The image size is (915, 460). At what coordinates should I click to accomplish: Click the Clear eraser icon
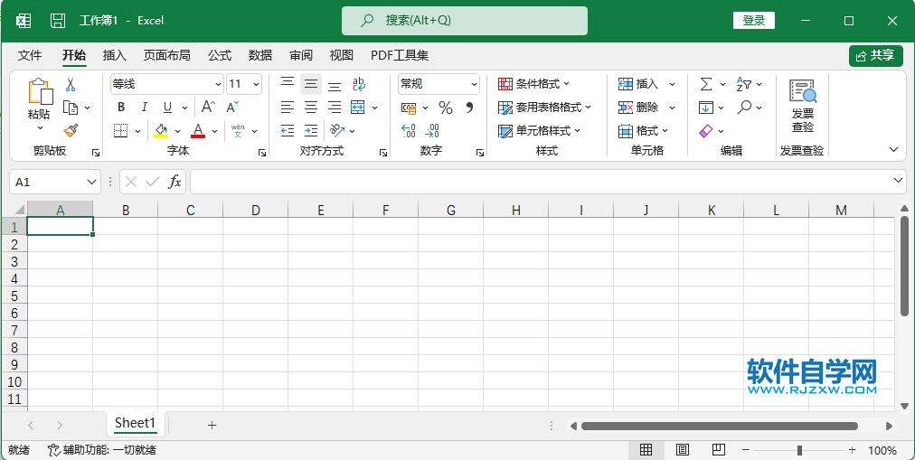706,131
